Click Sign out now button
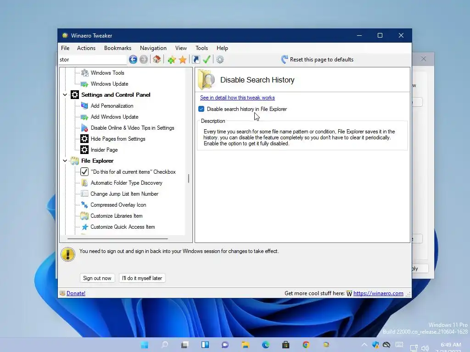 click(x=97, y=278)
